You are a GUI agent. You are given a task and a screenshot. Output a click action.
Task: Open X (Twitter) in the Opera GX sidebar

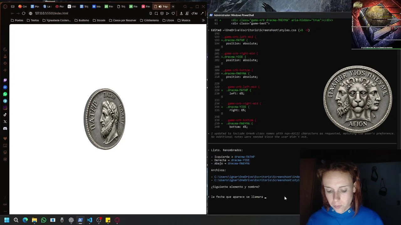(x=5, y=122)
